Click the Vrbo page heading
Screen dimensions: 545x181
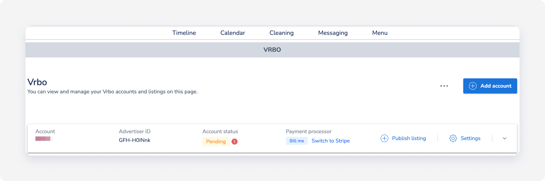coord(37,82)
